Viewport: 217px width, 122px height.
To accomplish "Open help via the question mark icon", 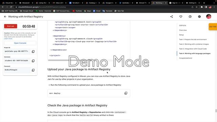I will [x=190, y=17].
